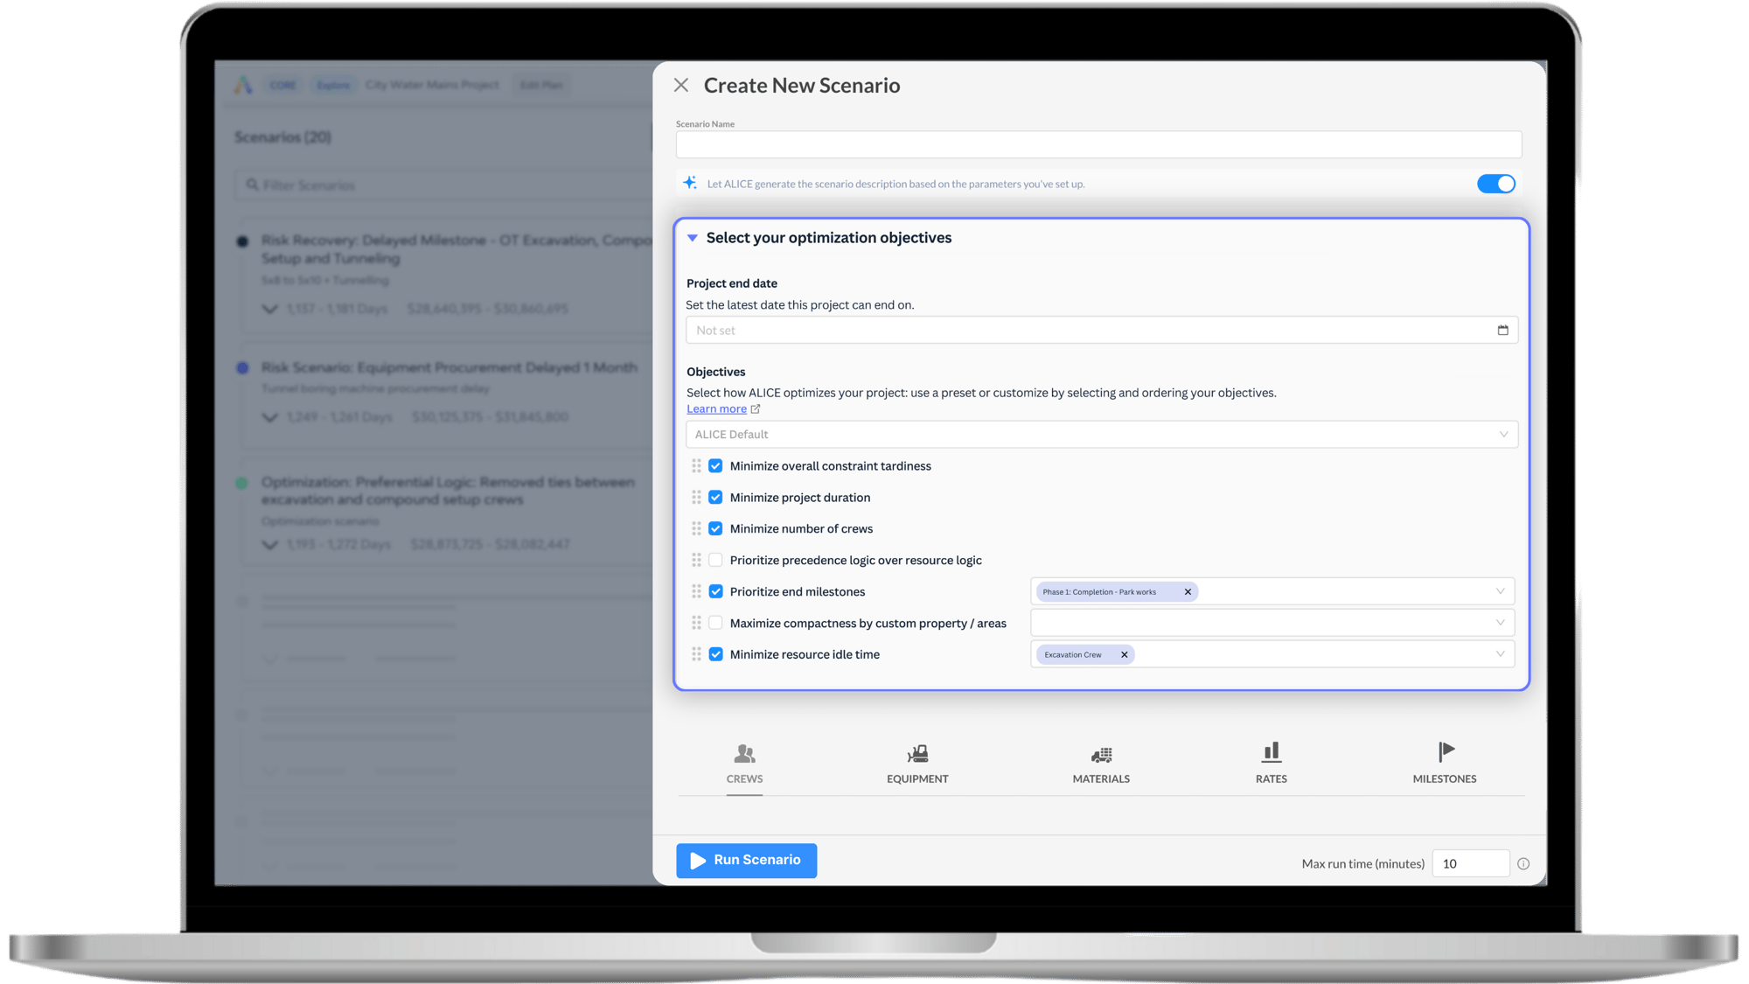
Task: Click the magnifier in Filter Scenarios
Action: (253, 185)
